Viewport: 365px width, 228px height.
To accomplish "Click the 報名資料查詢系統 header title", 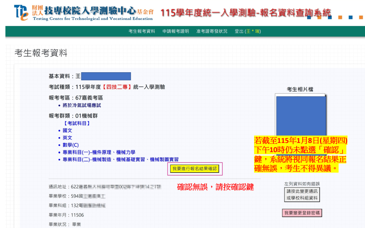I will tap(246, 13).
